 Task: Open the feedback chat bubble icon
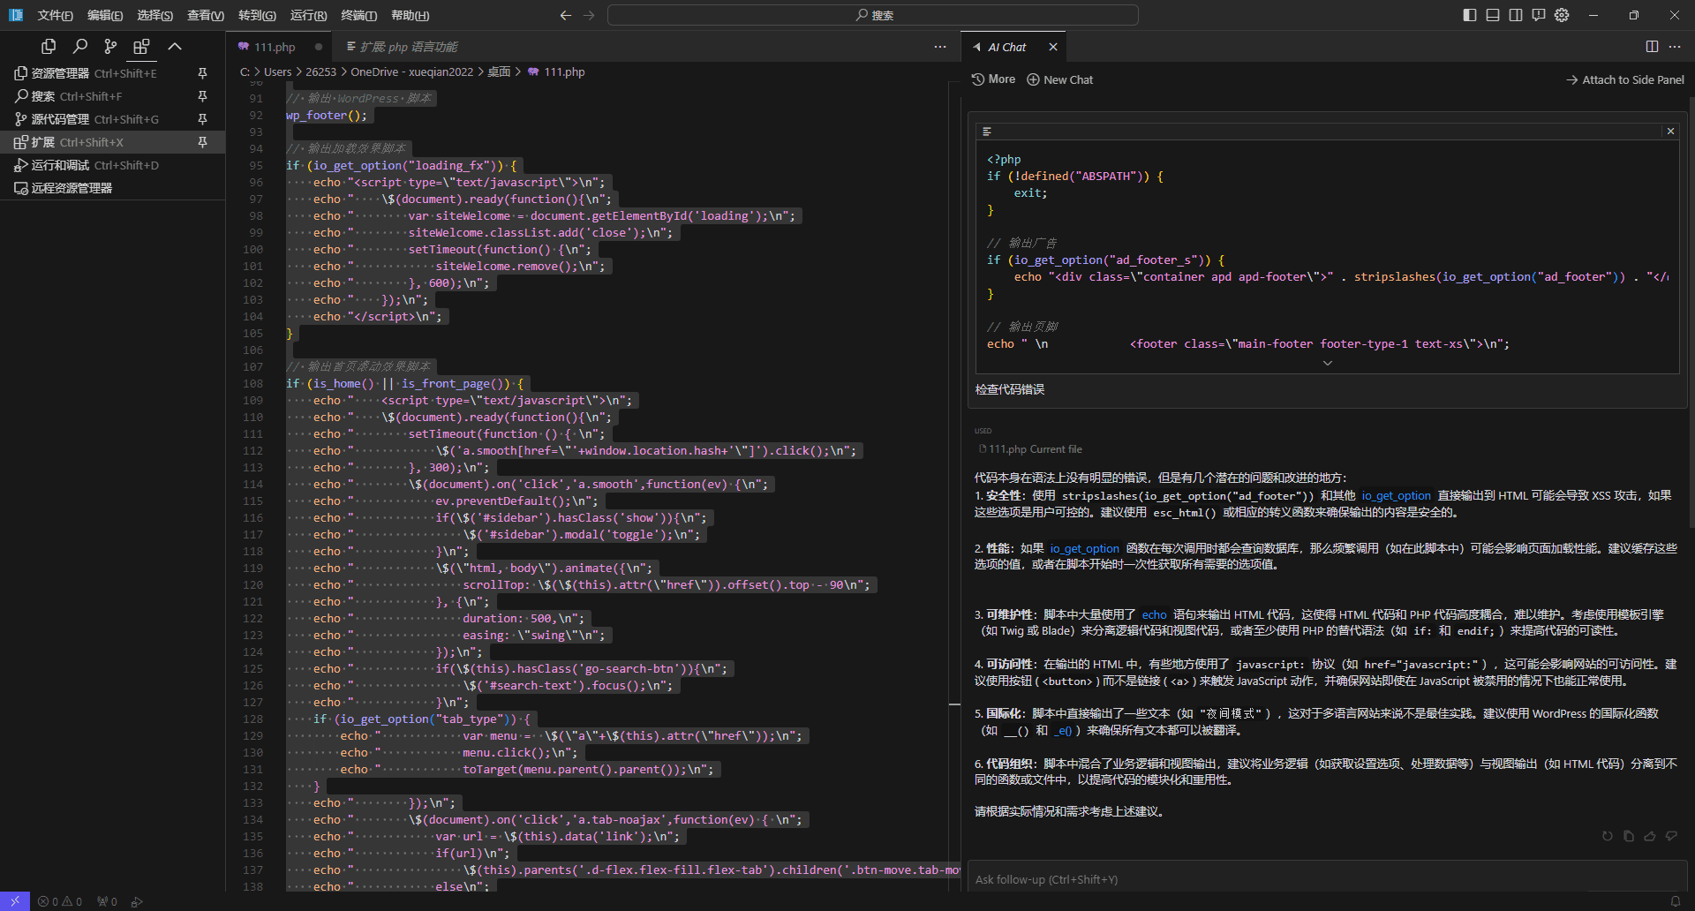[x=1539, y=15]
